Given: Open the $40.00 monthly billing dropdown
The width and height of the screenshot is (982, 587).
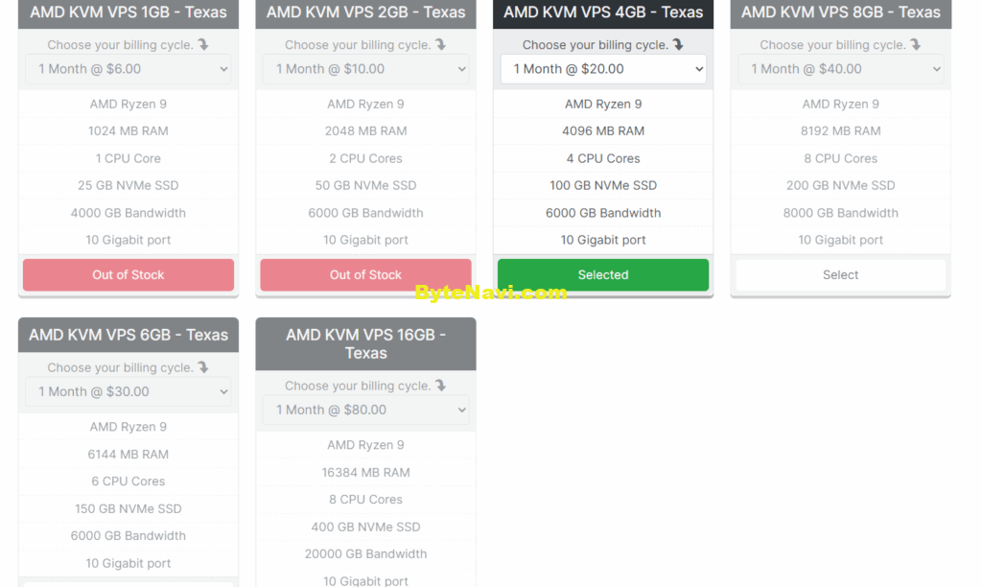Looking at the screenshot, I should point(840,69).
